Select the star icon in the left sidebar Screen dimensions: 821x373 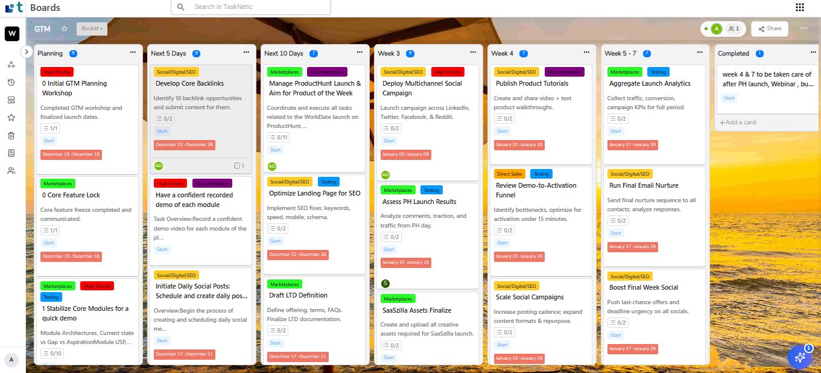pyautogui.click(x=11, y=116)
